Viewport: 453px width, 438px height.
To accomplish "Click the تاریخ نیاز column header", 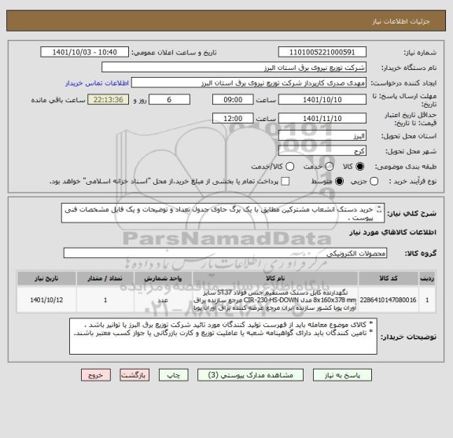I will (46, 278).
